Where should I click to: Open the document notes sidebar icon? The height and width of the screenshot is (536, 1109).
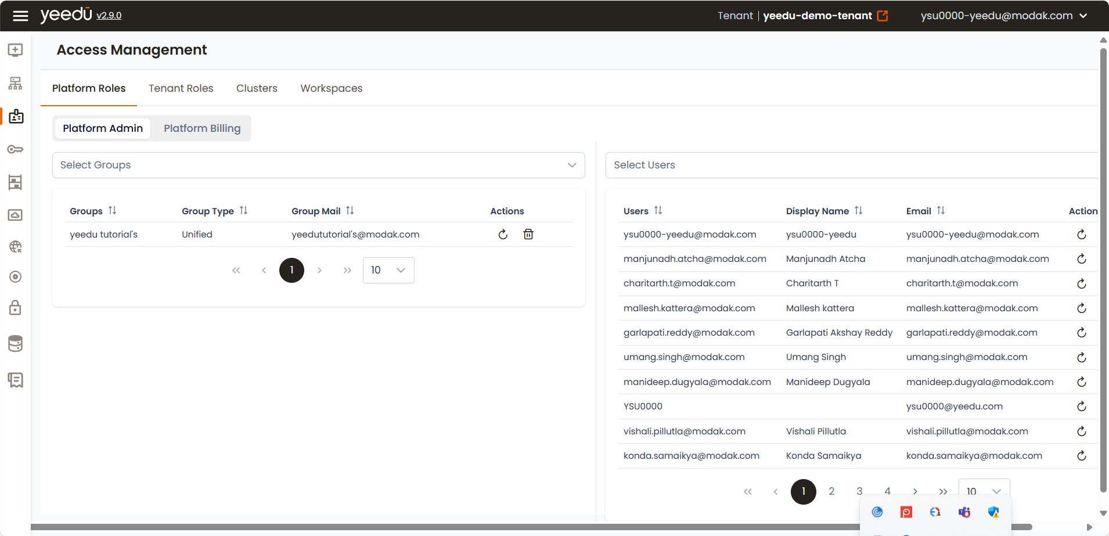pos(16,380)
